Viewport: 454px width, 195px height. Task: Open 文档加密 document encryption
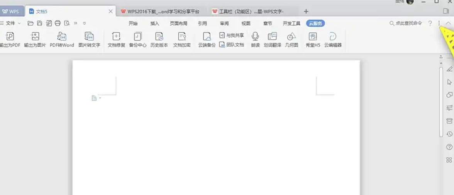[182, 40]
